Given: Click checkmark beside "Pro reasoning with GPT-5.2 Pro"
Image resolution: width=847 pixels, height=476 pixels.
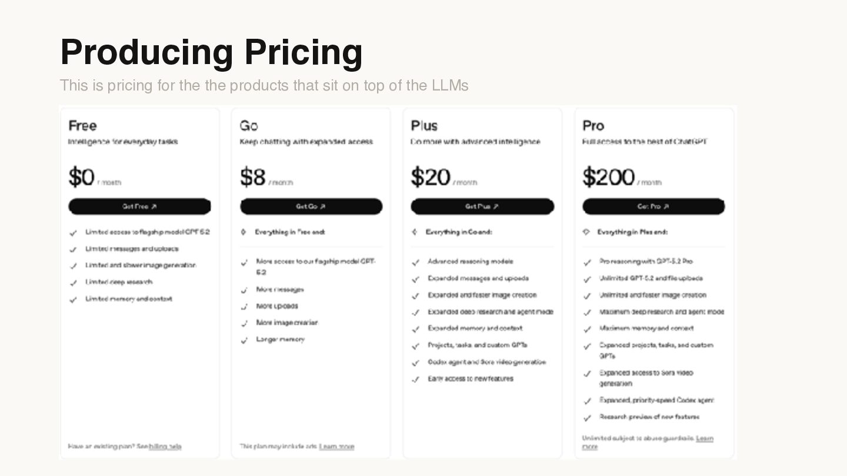Looking at the screenshot, I should (x=587, y=262).
